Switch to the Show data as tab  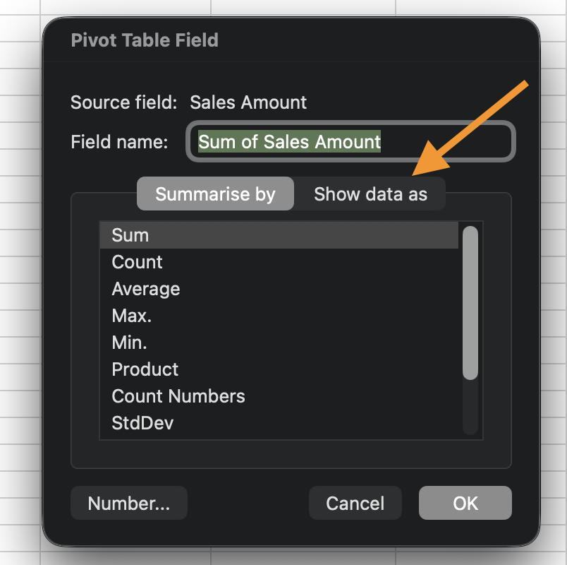click(370, 194)
